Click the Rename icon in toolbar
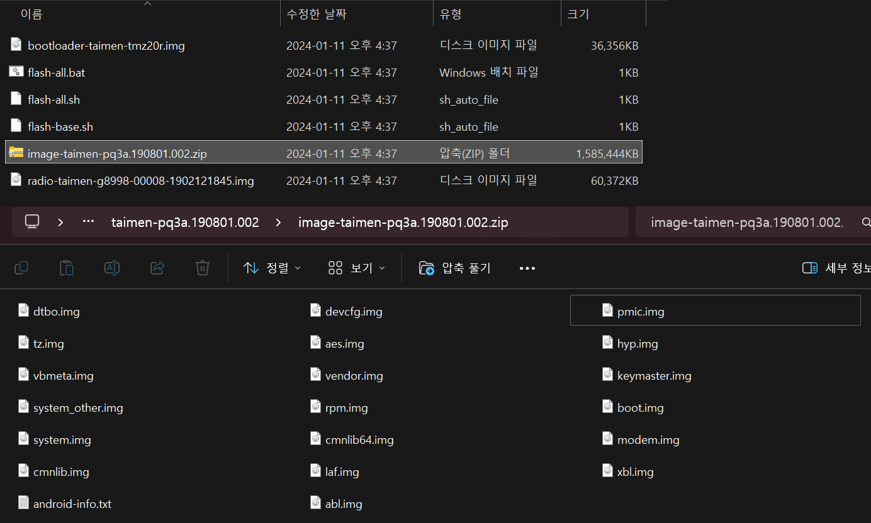 [112, 268]
